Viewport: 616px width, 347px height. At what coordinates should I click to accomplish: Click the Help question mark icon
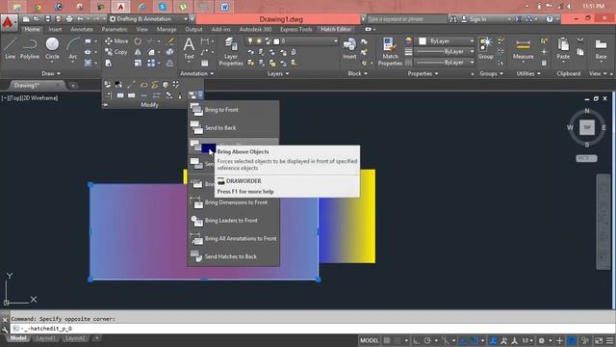coord(550,19)
